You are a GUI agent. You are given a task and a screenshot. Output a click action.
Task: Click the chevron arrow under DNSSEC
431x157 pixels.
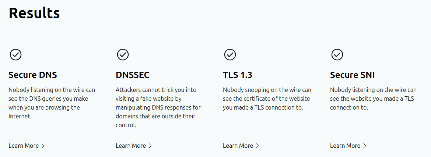click(x=150, y=146)
